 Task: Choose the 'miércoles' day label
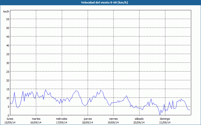click(x=62, y=119)
